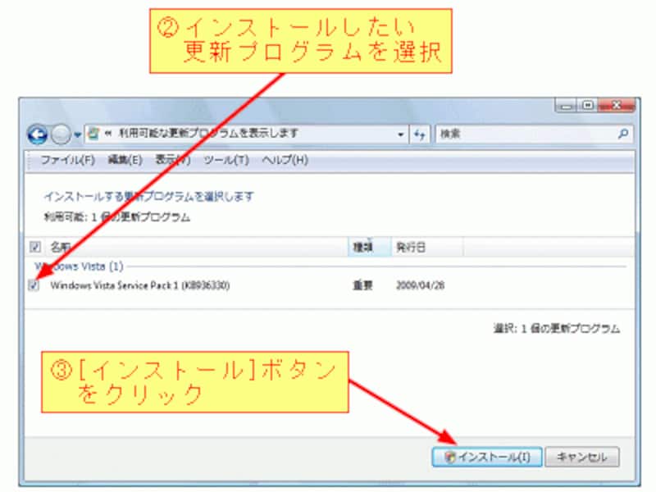Click the 2009/04/28 release date cell

click(x=420, y=285)
